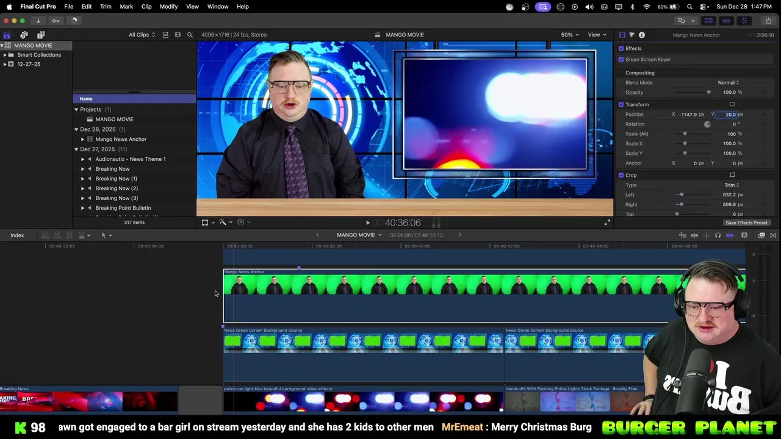Open Clip Appearance options in browser

click(x=178, y=35)
